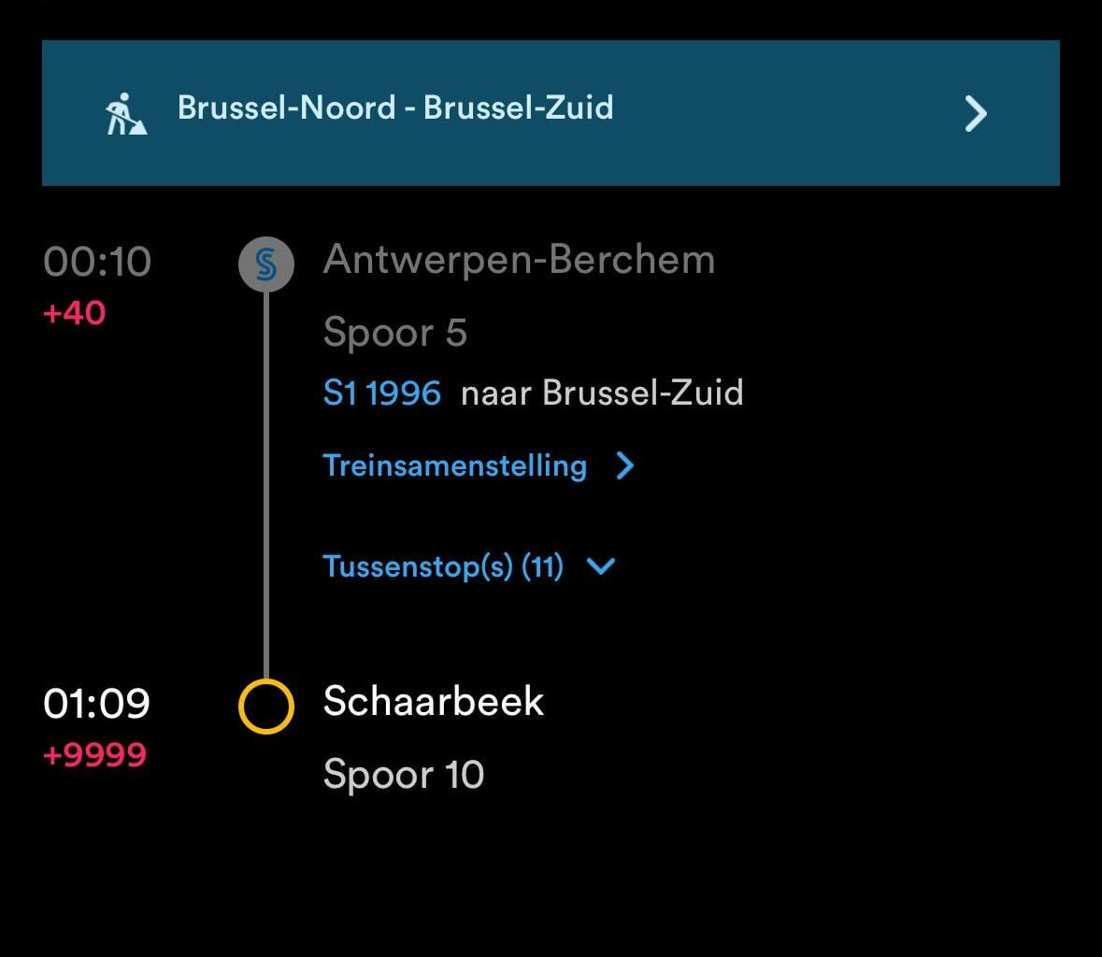1102x957 pixels.
Task: Expand the Tussenstop(s) (11) list
Action: [x=443, y=566]
